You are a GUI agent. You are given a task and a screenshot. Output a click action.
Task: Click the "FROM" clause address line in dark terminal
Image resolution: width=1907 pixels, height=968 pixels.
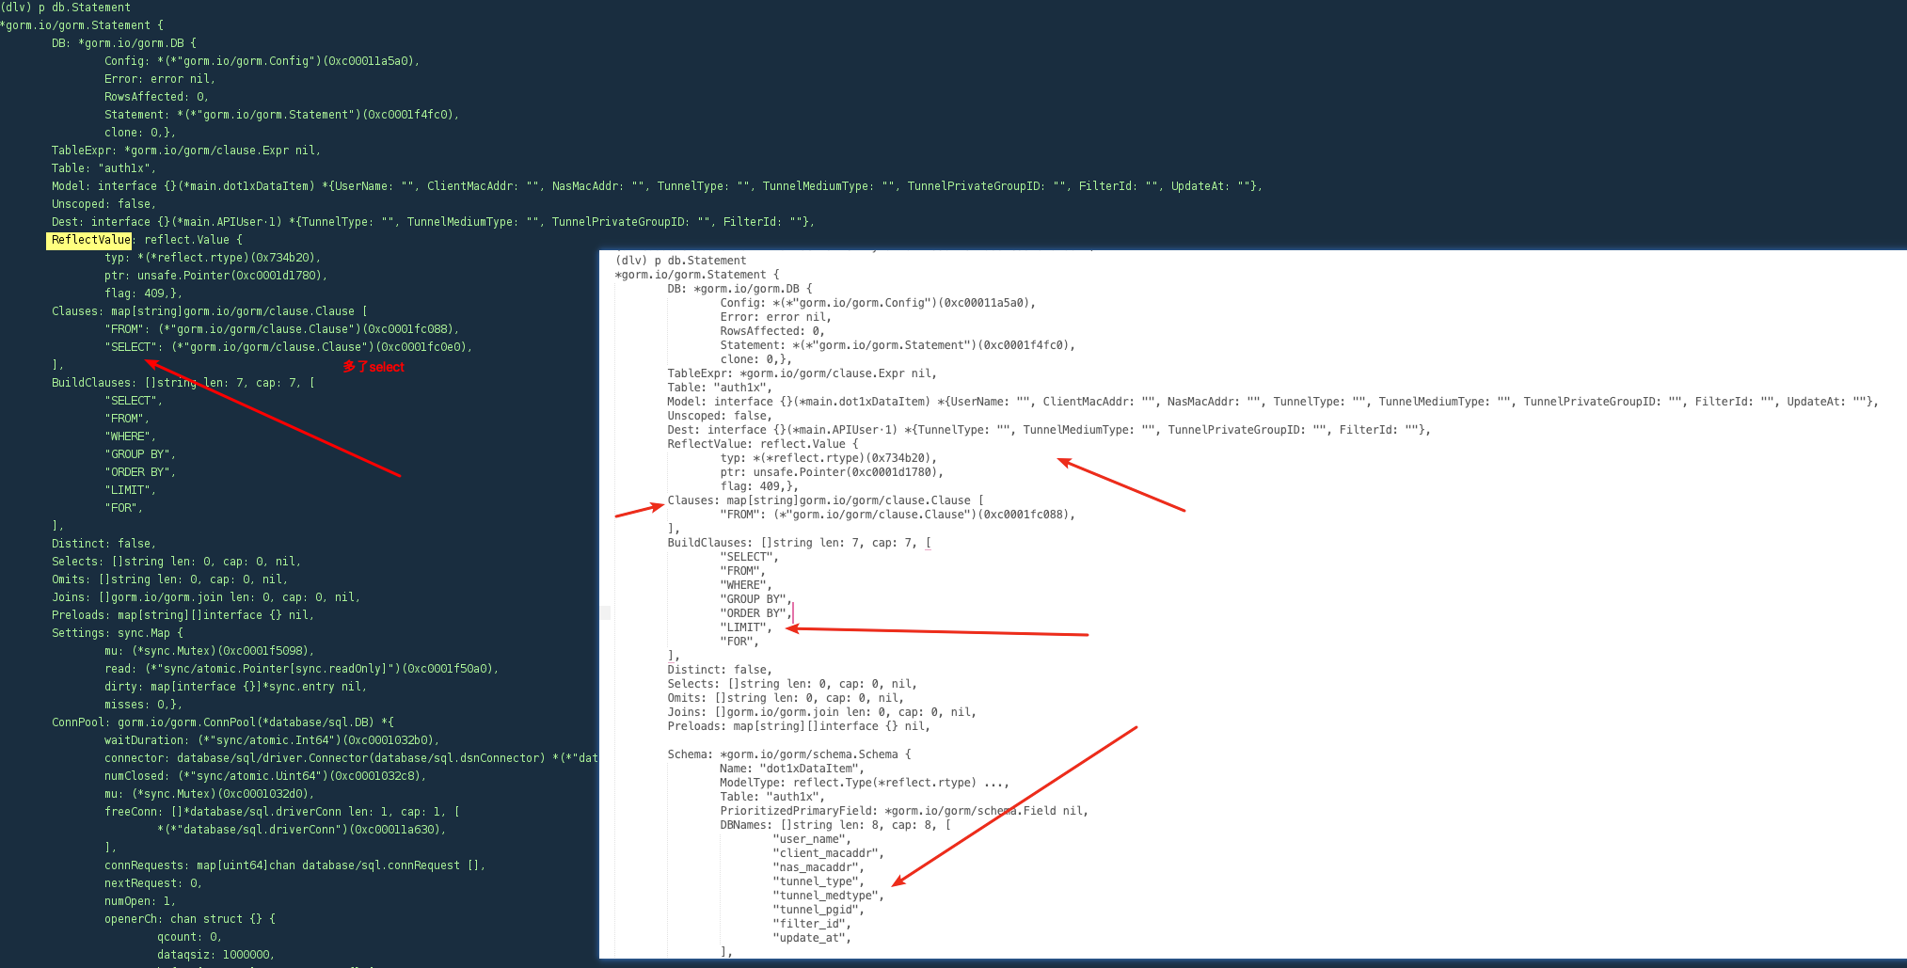282,329
